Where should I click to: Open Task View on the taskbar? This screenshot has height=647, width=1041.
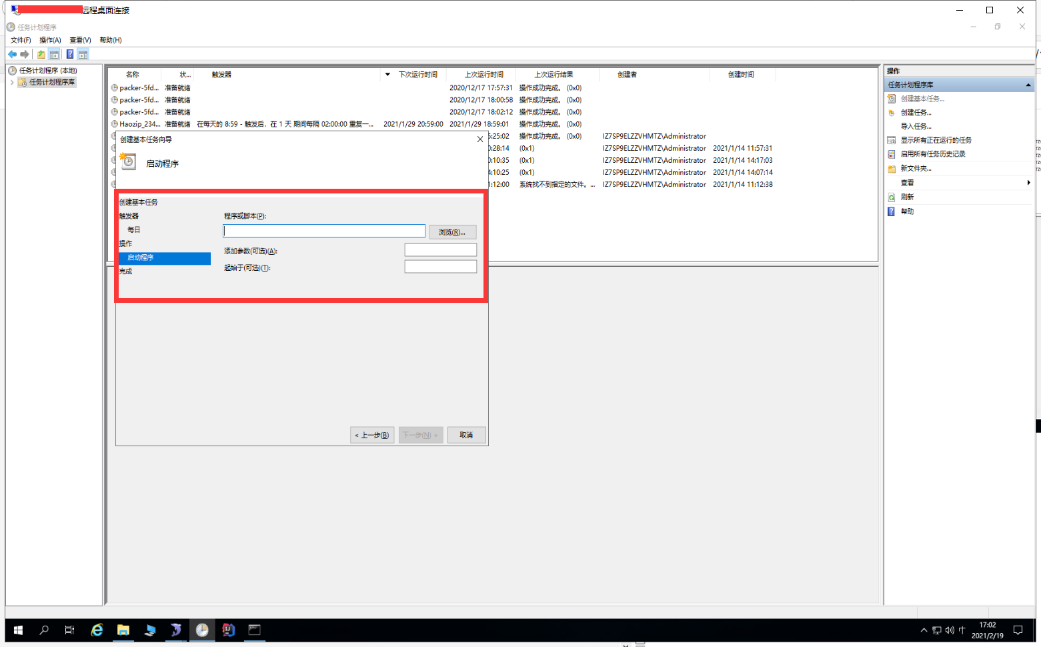[69, 630]
